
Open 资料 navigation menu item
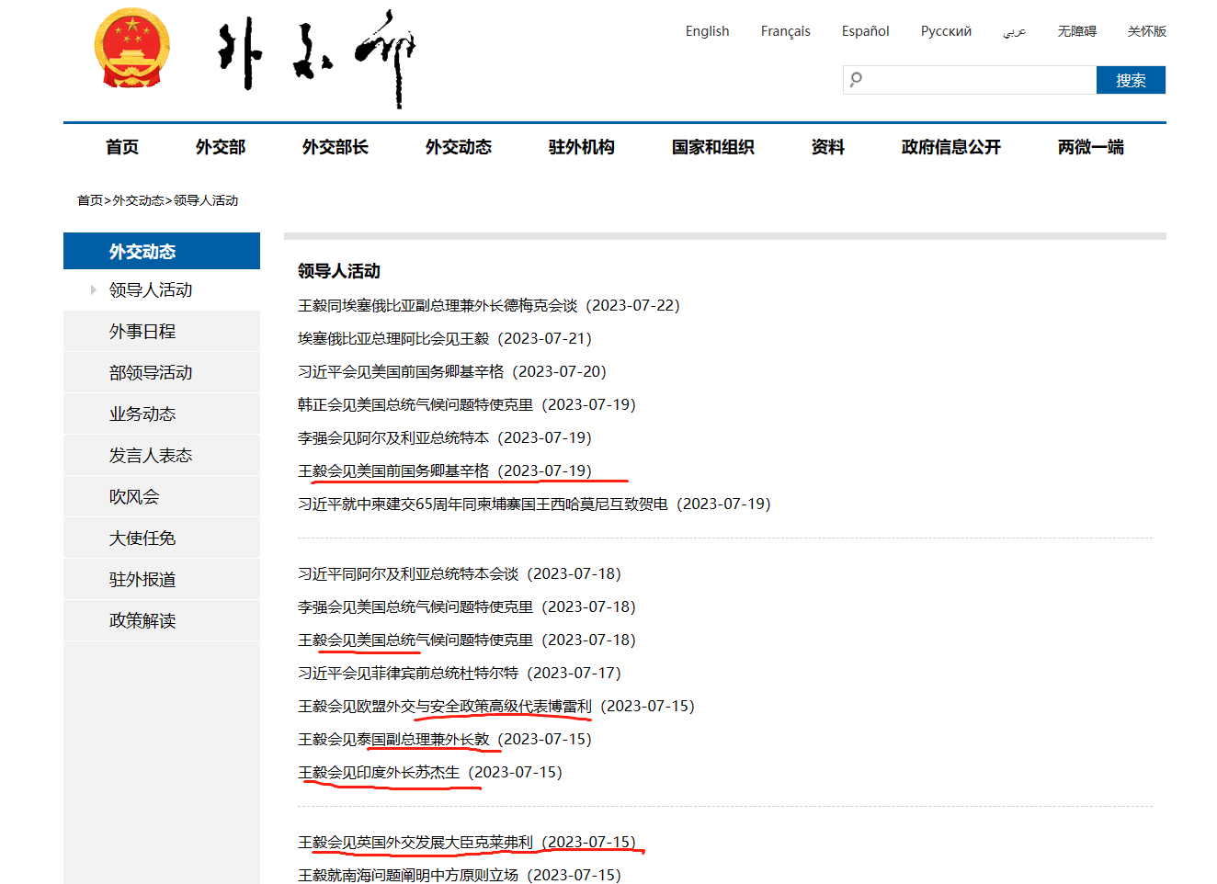(828, 147)
